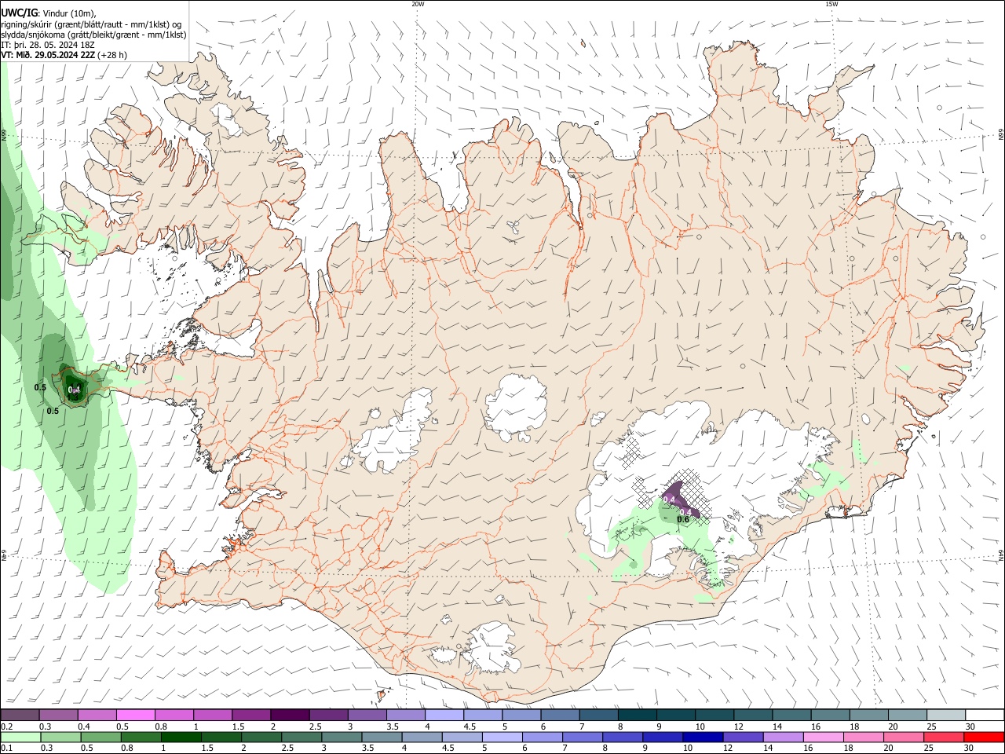
Task: Click the '20W' longitude label at map top
Action: point(418,4)
